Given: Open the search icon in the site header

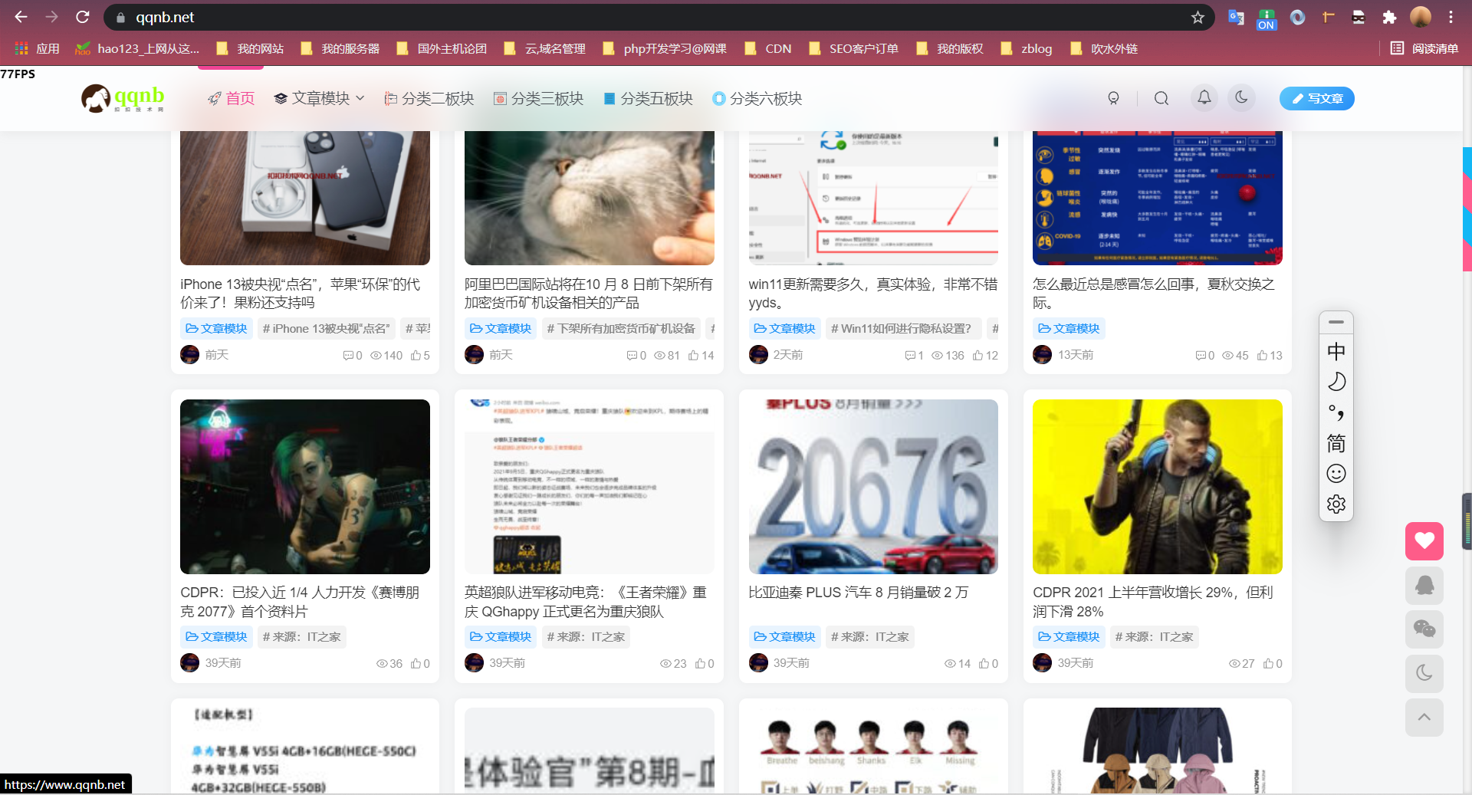Looking at the screenshot, I should pyautogui.click(x=1161, y=98).
